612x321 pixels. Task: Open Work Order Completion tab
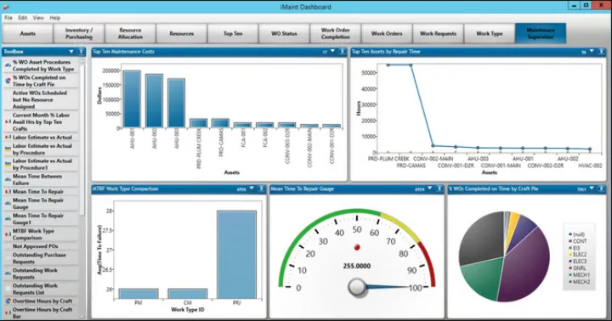(x=335, y=33)
